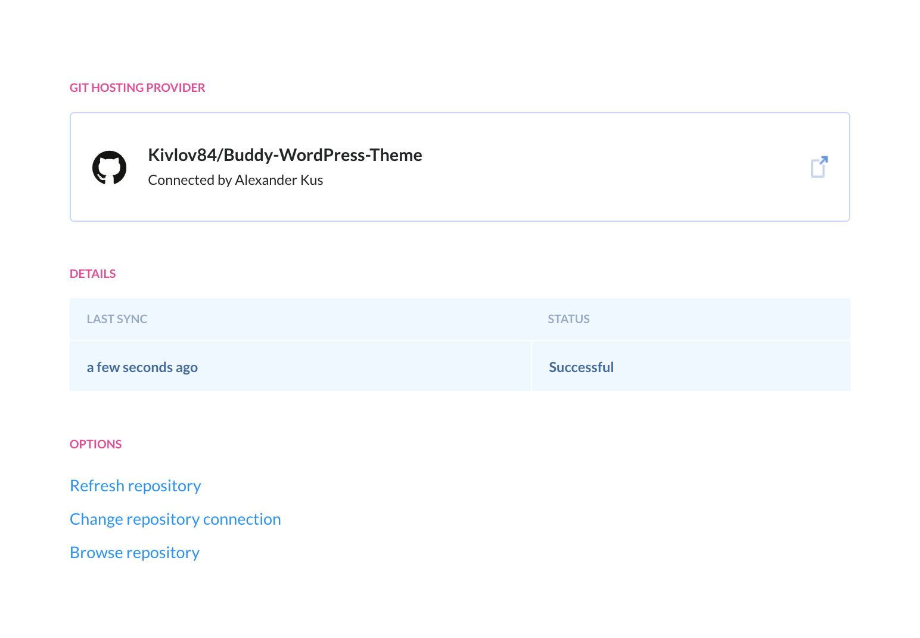Click the Connected by Alexander Kus text

point(235,180)
